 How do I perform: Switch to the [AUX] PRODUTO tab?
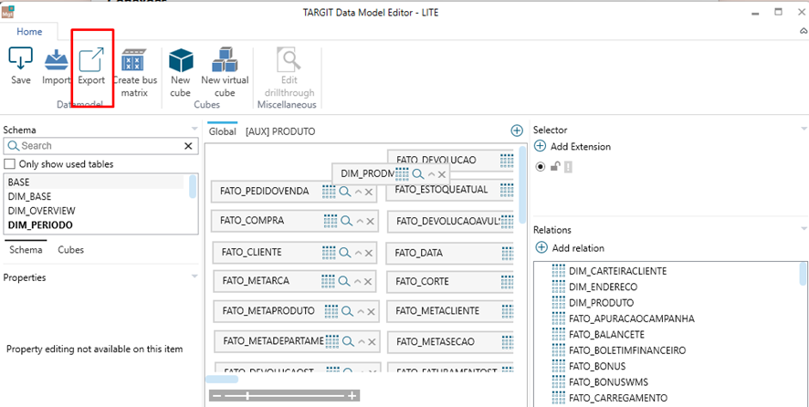tap(280, 131)
